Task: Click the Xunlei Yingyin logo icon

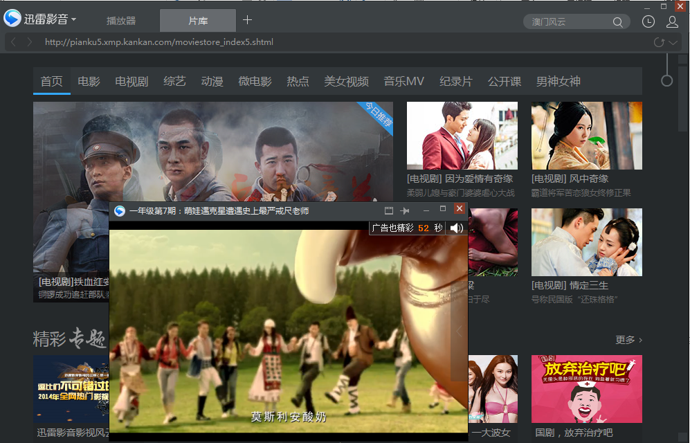Action: pos(12,19)
